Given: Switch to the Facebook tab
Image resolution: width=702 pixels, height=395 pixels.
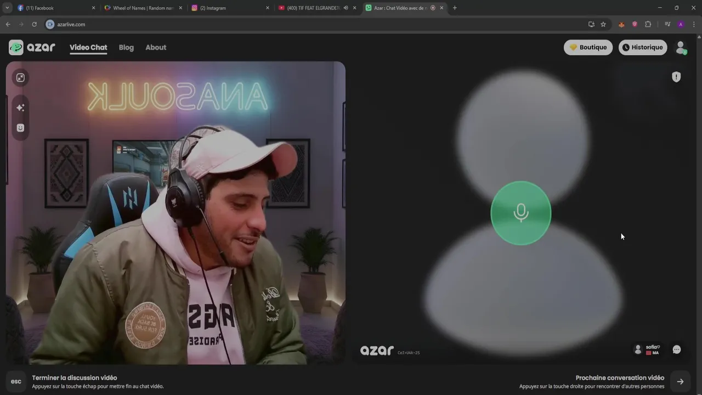Looking at the screenshot, I should click(x=55, y=8).
